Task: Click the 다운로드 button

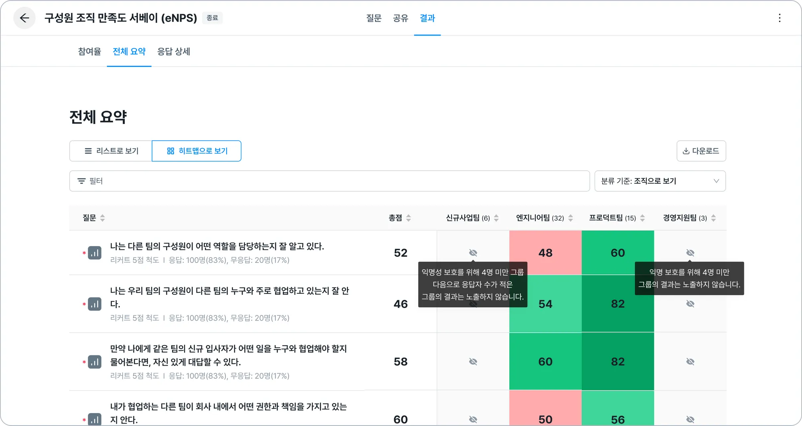Action: 701,151
